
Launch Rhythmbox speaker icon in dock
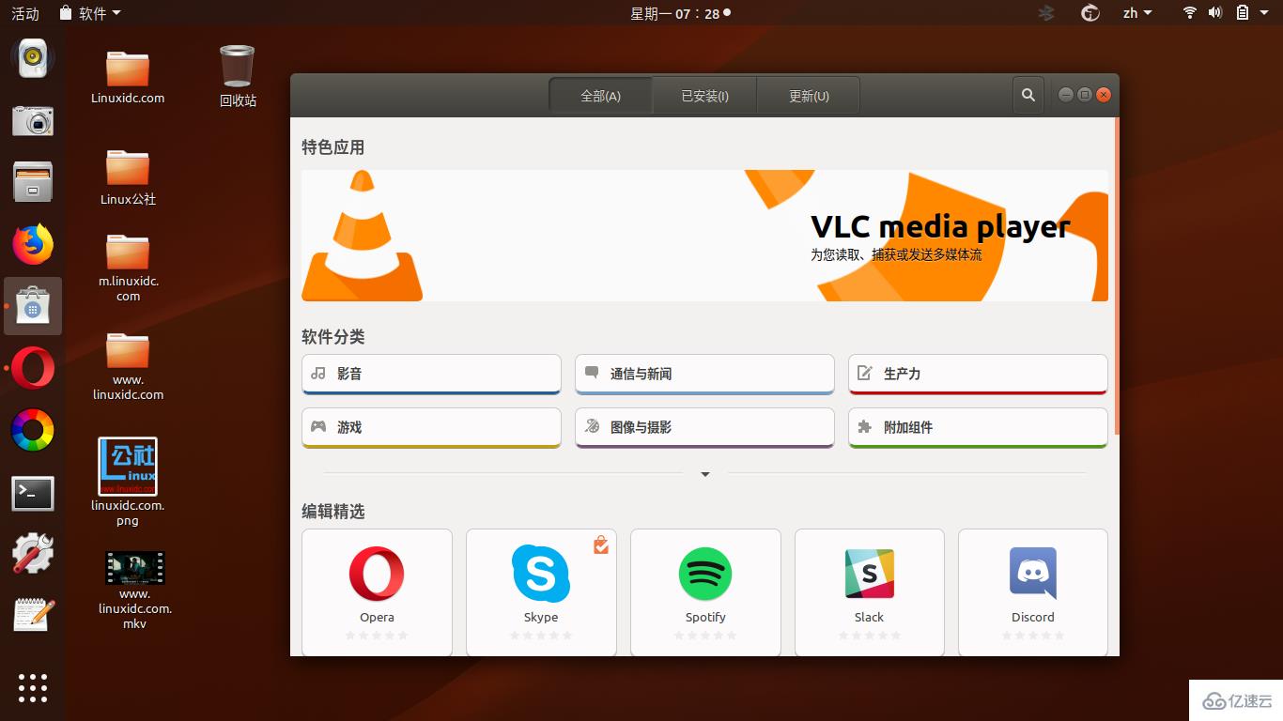pos(33,58)
